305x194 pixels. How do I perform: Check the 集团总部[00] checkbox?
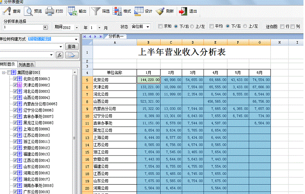[x=9, y=73]
